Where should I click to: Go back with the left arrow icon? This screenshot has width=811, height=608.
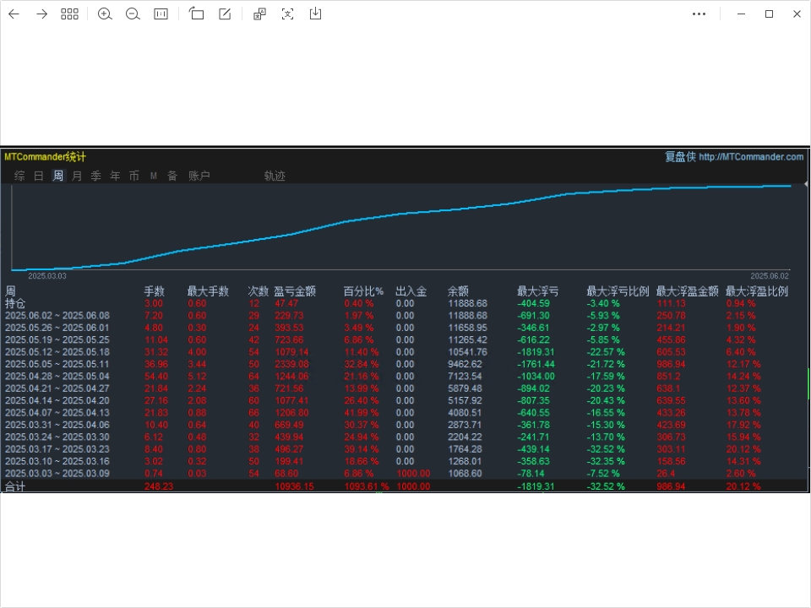click(x=14, y=14)
